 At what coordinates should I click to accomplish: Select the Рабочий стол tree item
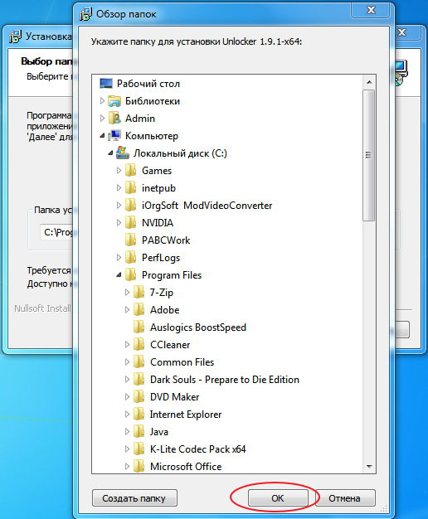[x=148, y=84]
